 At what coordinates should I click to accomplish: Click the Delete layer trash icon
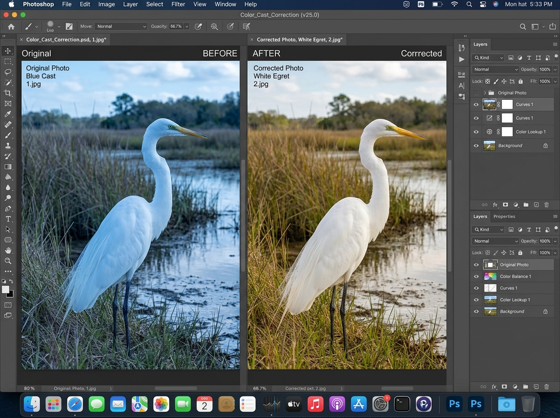coord(546,205)
